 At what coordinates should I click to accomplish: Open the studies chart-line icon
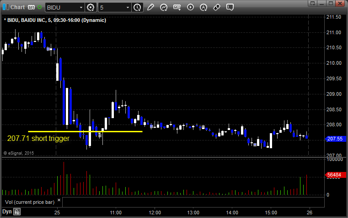[x=164, y=7]
